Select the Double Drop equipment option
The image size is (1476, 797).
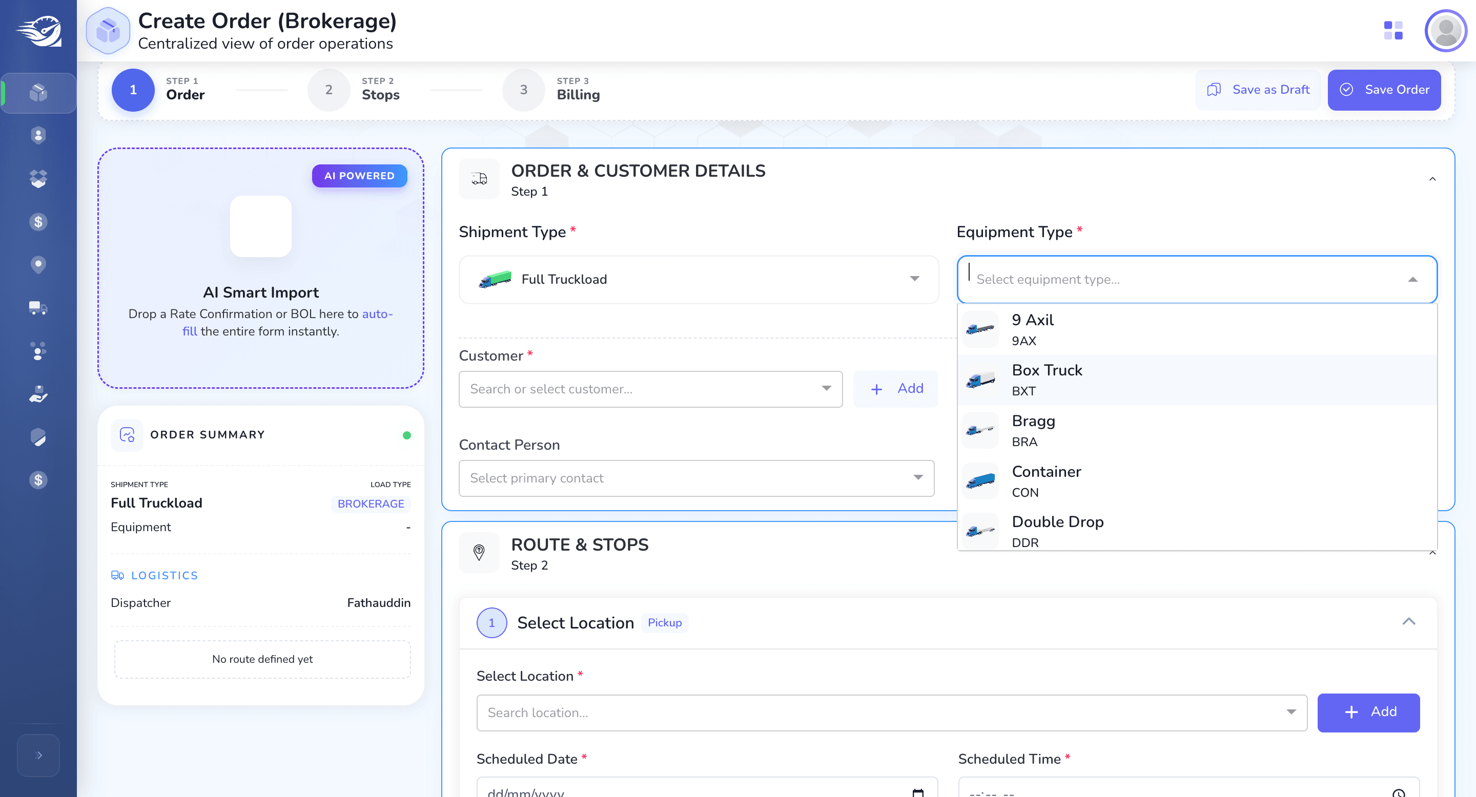[1197, 528]
